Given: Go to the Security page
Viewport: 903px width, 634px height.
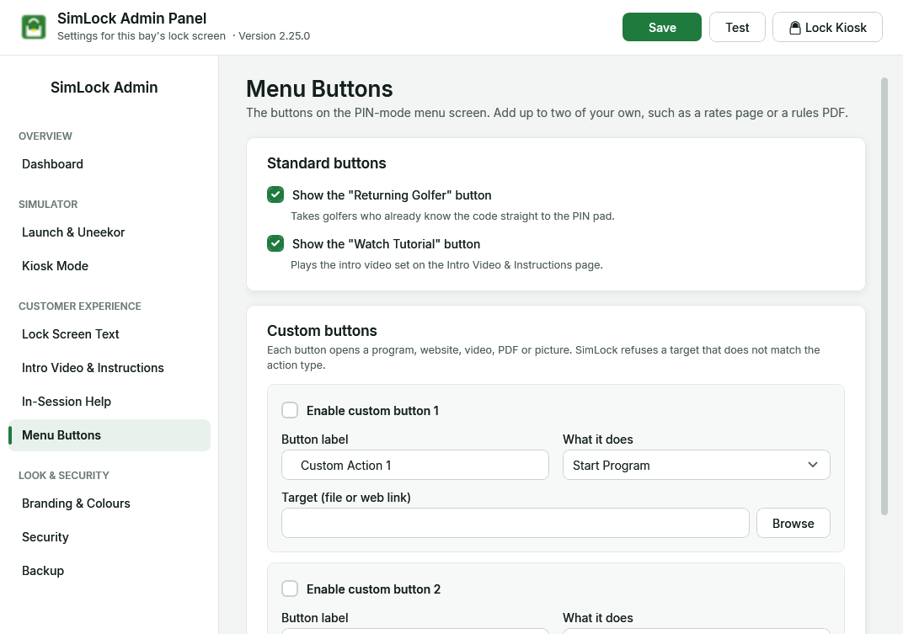Looking at the screenshot, I should point(110,536).
